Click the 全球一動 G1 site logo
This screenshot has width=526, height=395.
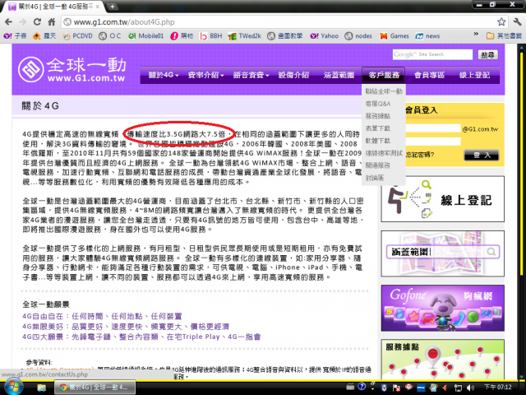(x=72, y=69)
